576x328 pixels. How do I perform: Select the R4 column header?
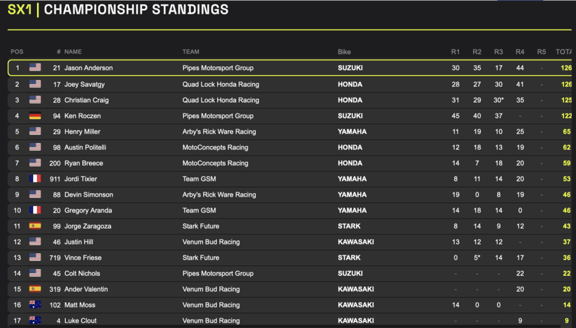coord(520,52)
